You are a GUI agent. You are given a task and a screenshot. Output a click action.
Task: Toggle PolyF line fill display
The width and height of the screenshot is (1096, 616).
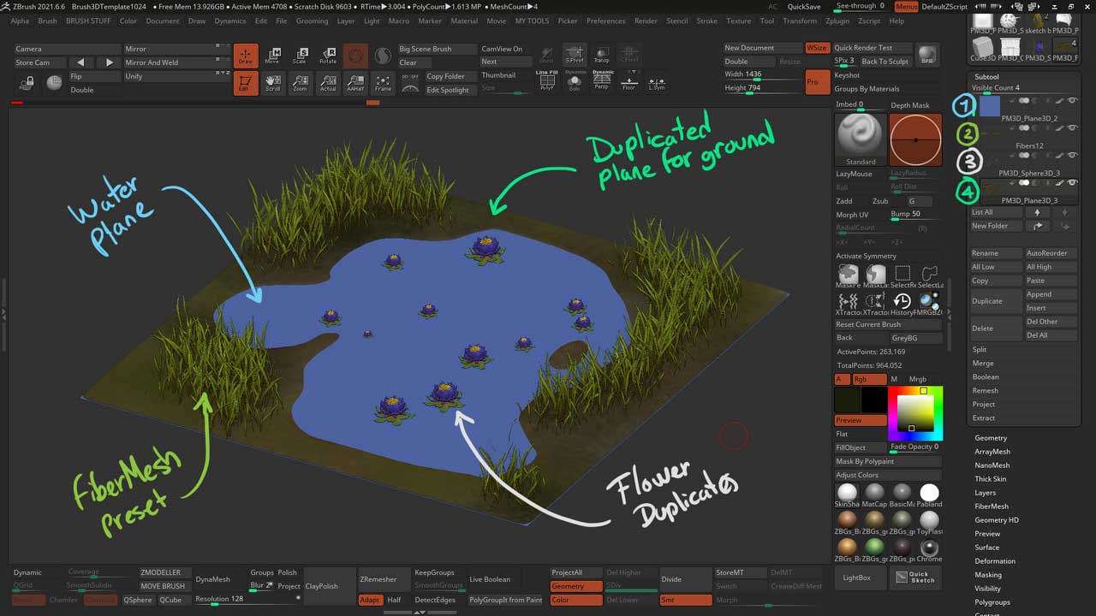click(x=547, y=80)
